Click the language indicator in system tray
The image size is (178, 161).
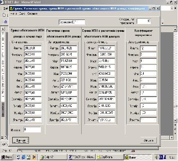[x=161, y=157]
